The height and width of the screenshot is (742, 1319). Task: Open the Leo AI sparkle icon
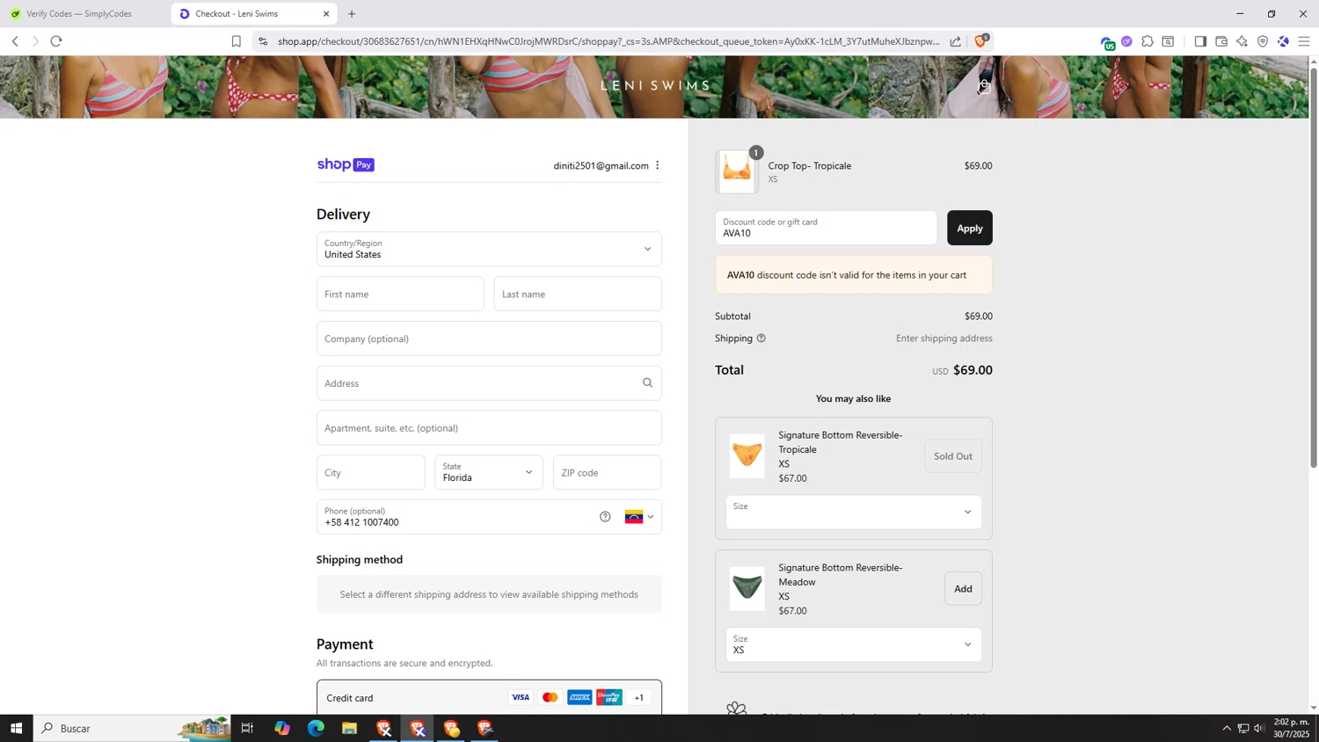[1242, 41]
